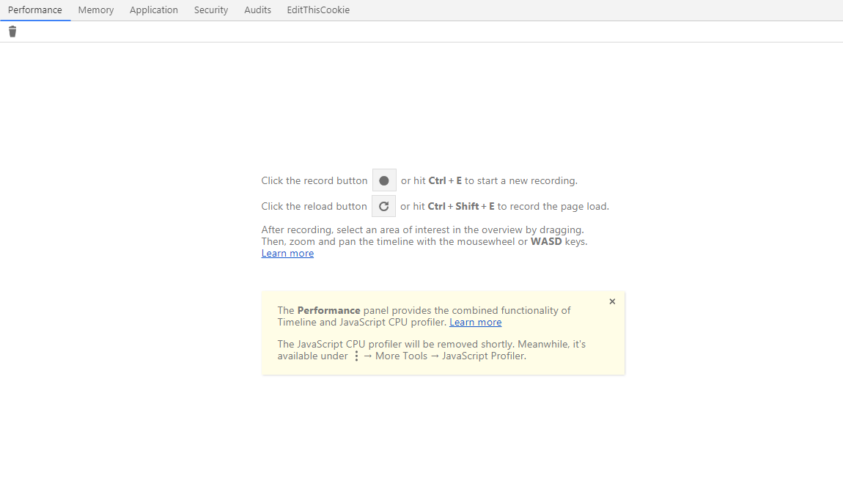The height and width of the screenshot is (492, 843).
Task: Open Learn more link below WASD instructions
Action: 287,254
